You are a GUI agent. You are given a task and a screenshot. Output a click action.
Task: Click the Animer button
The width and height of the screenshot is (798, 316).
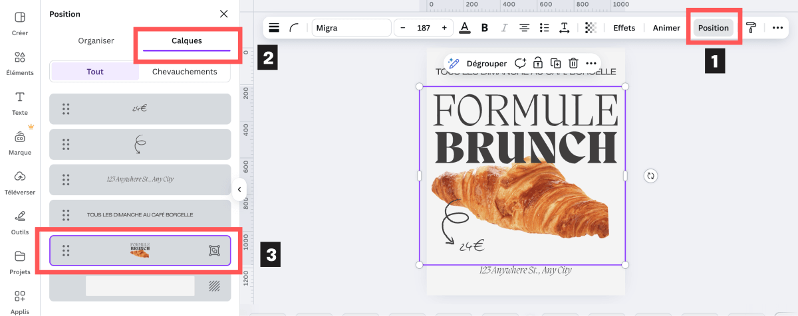click(666, 28)
